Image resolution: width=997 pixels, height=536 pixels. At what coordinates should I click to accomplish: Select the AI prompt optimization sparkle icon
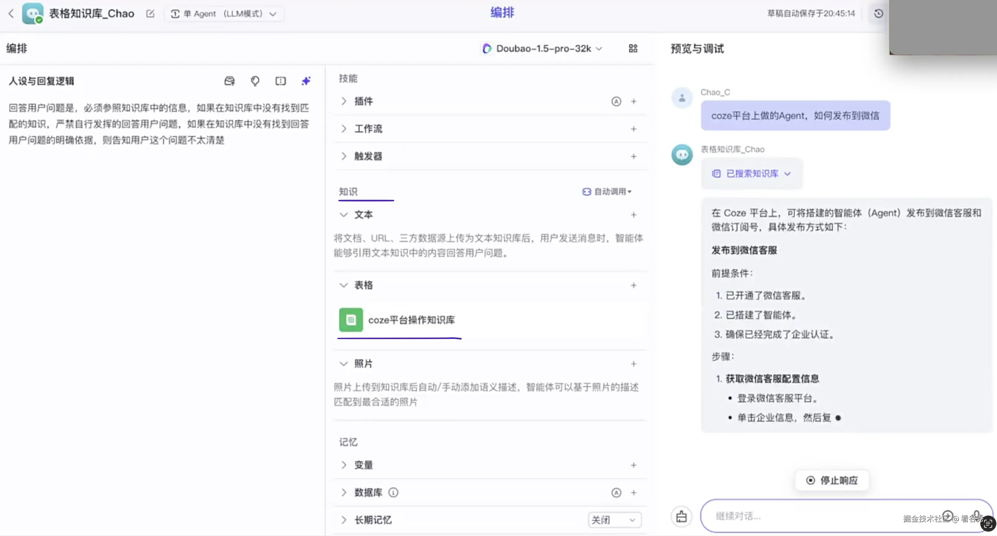(306, 81)
